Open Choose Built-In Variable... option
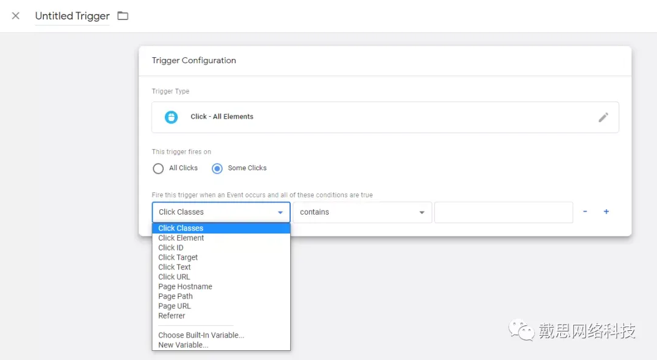The image size is (657, 360). (201, 335)
